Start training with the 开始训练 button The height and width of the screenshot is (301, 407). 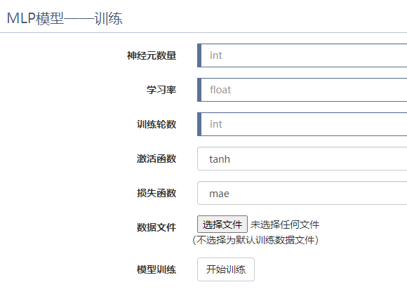pyautogui.click(x=226, y=269)
